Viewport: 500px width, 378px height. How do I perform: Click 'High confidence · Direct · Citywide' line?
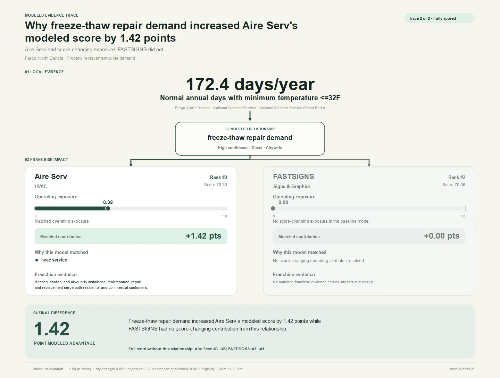coord(250,148)
